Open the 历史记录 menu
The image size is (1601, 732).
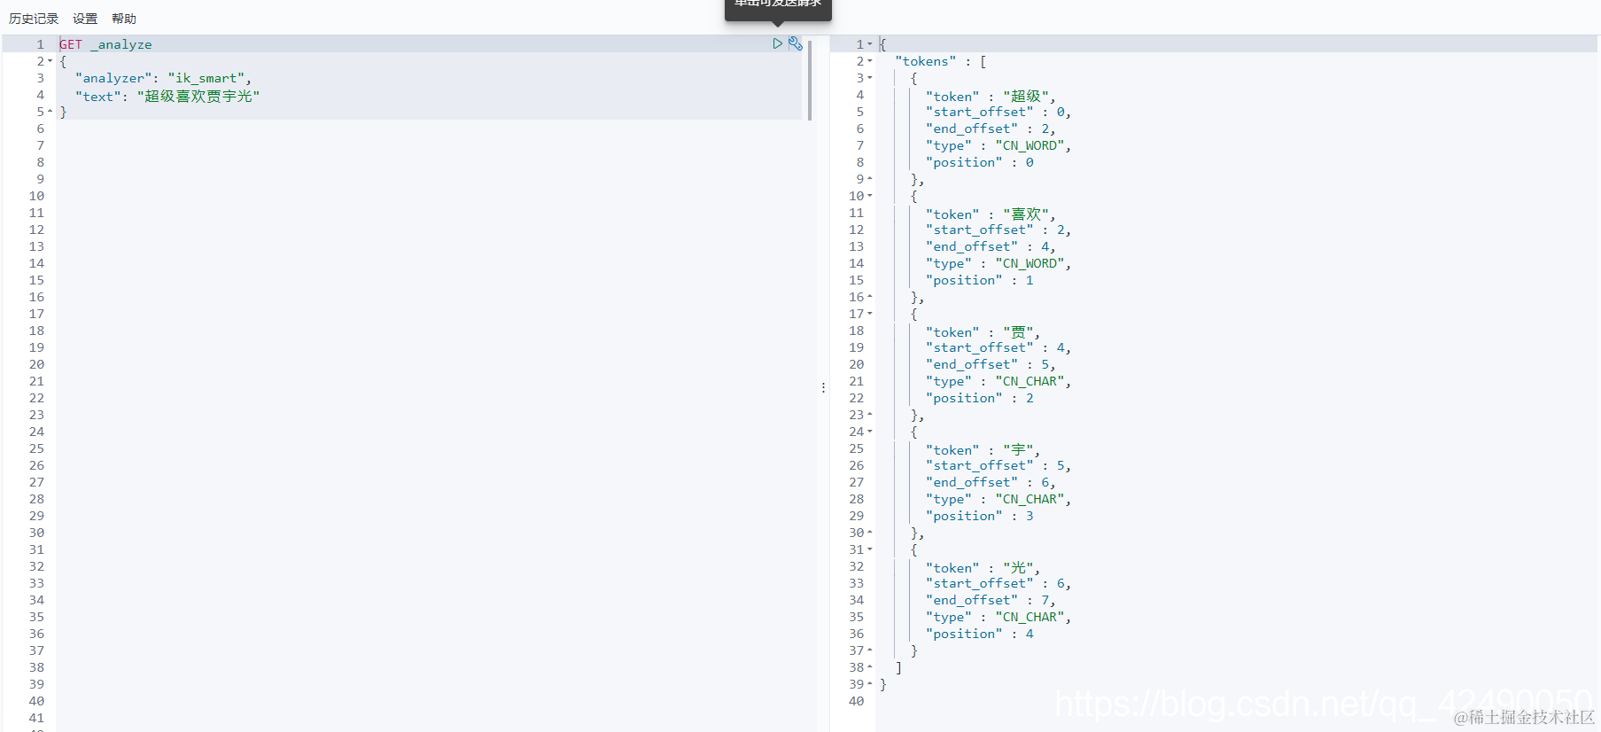pos(34,19)
